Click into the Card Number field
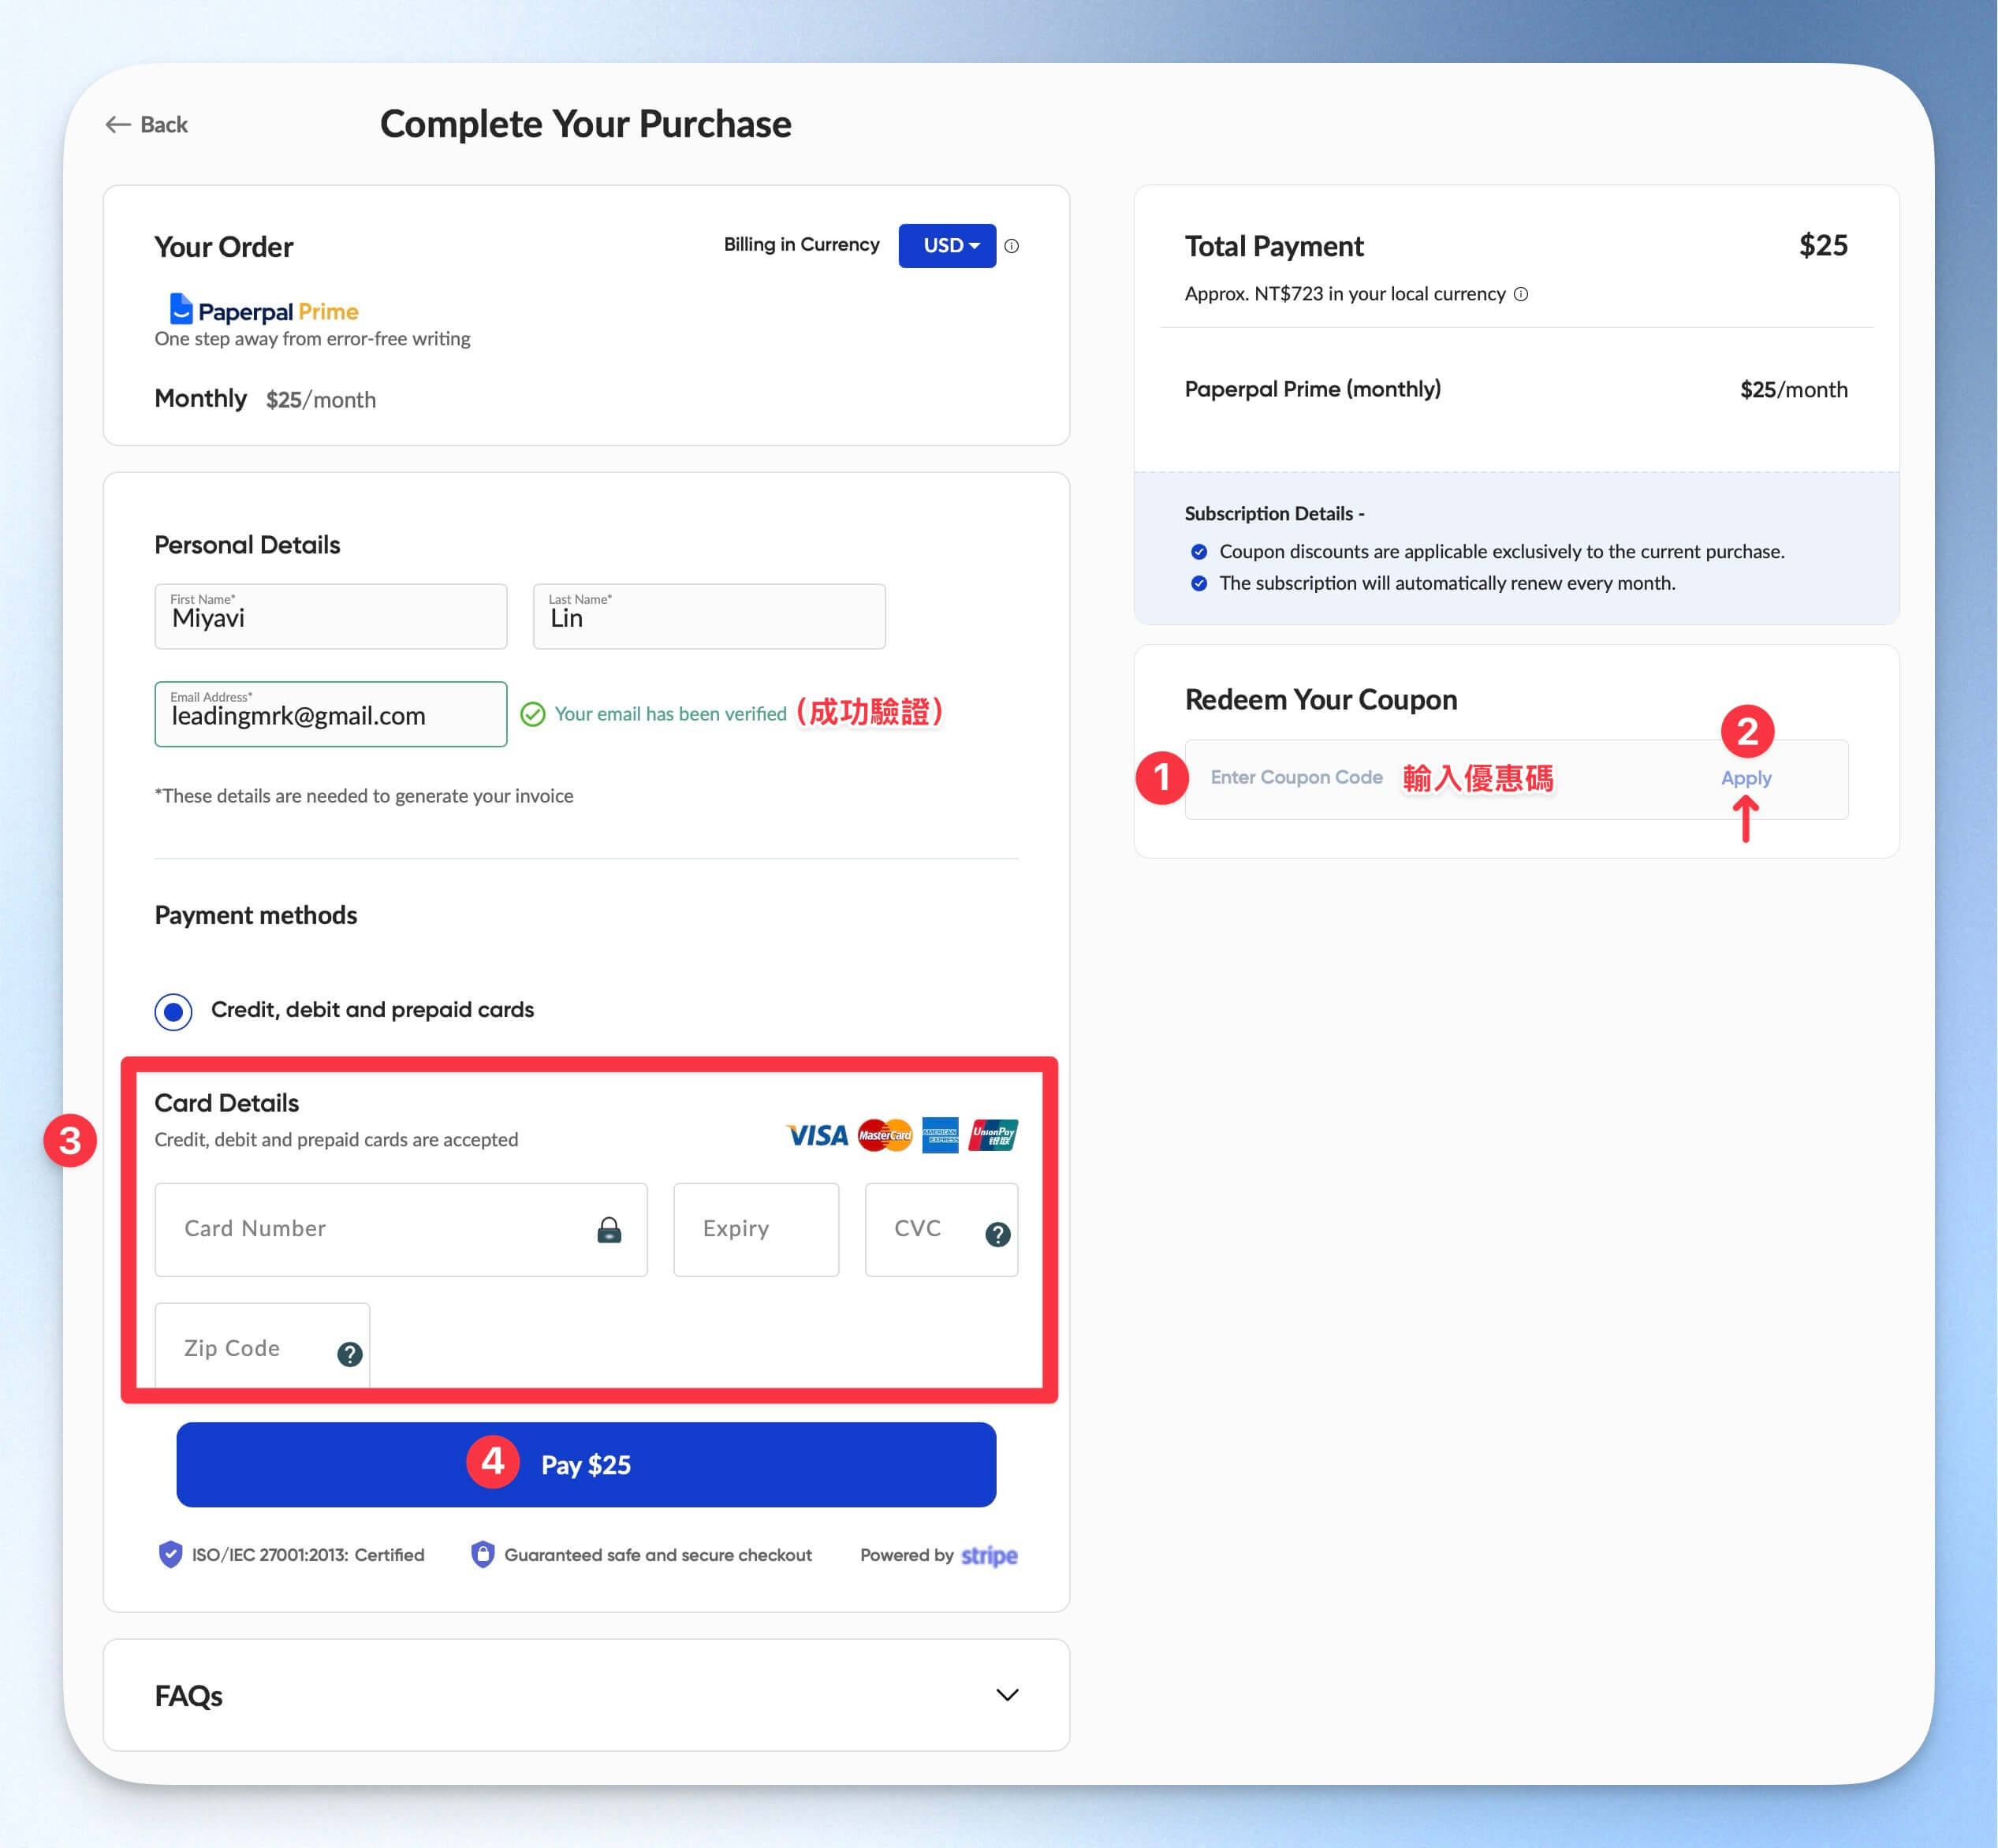Image resolution: width=1998 pixels, height=1848 pixels. [x=400, y=1229]
